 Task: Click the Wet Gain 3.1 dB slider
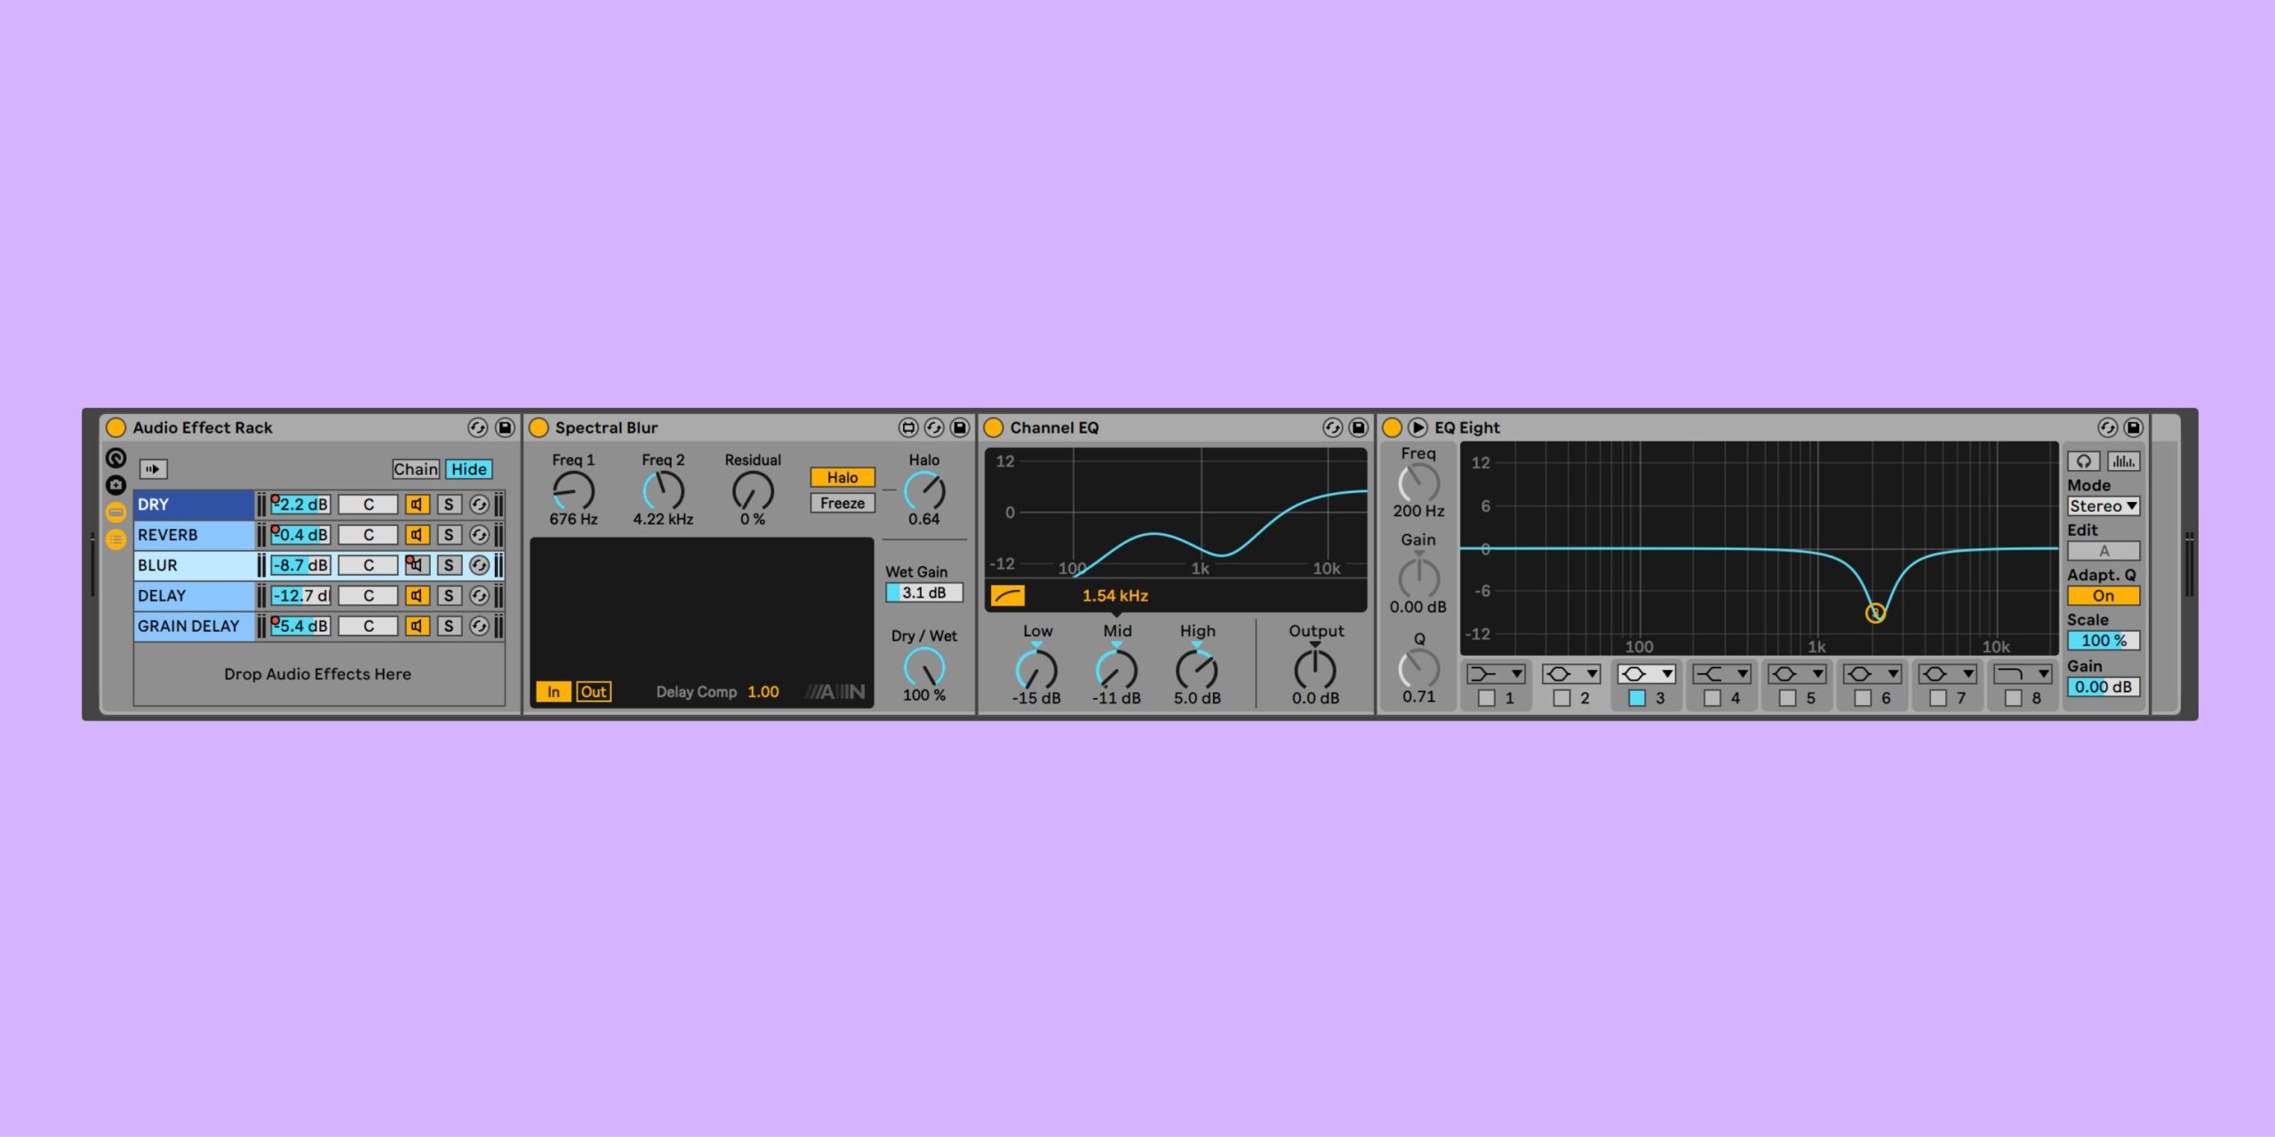(x=923, y=592)
